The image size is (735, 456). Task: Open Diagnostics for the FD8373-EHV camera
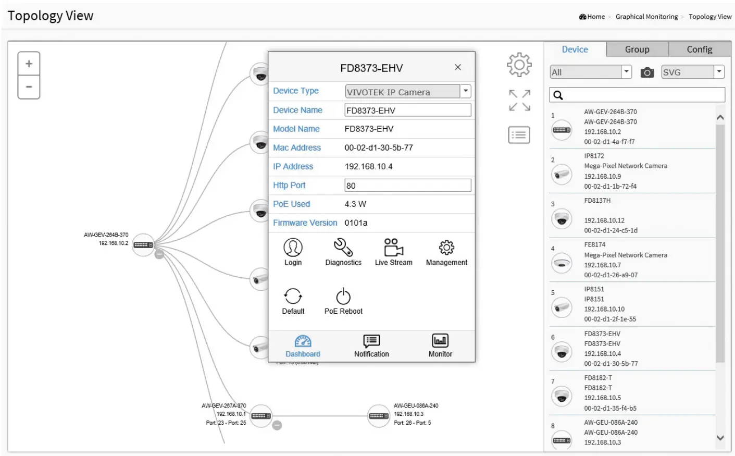coord(343,248)
